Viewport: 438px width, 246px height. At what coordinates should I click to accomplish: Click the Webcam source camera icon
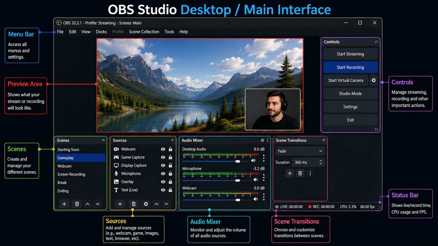point(116,149)
